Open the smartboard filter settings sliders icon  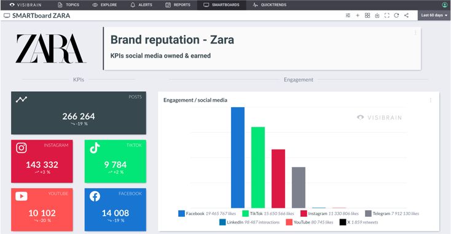[348, 15]
